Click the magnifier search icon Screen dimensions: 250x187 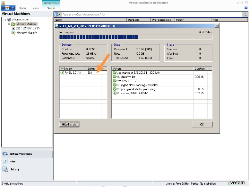pyautogui.click(x=245, y=15)
